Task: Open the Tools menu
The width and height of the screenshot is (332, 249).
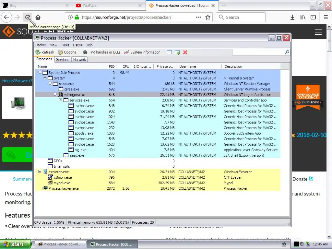Action: click(x=65, y=45)
